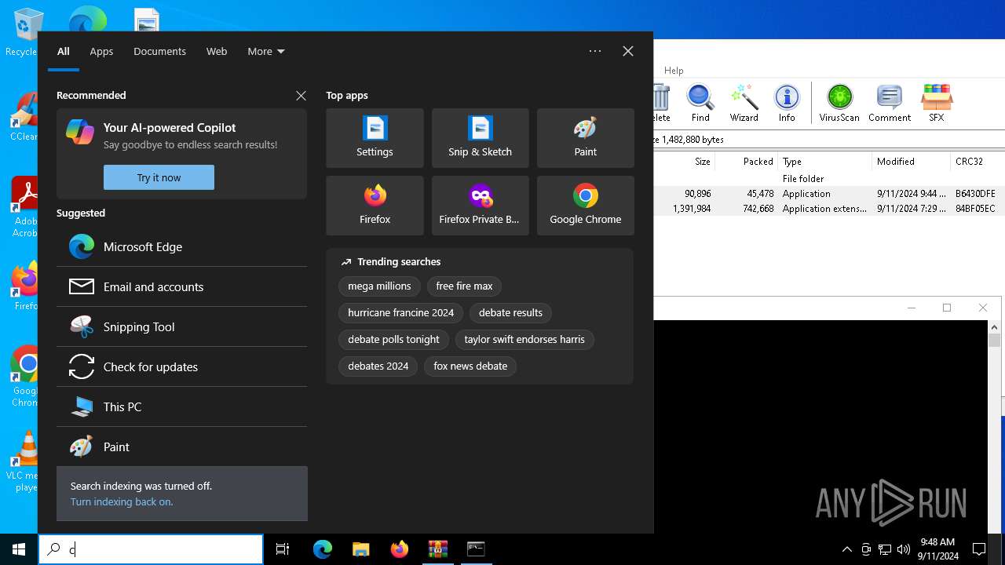1005x565 pixels.
Task: Open Snipping Tool suggestion
Action: [x=181, y=326]
